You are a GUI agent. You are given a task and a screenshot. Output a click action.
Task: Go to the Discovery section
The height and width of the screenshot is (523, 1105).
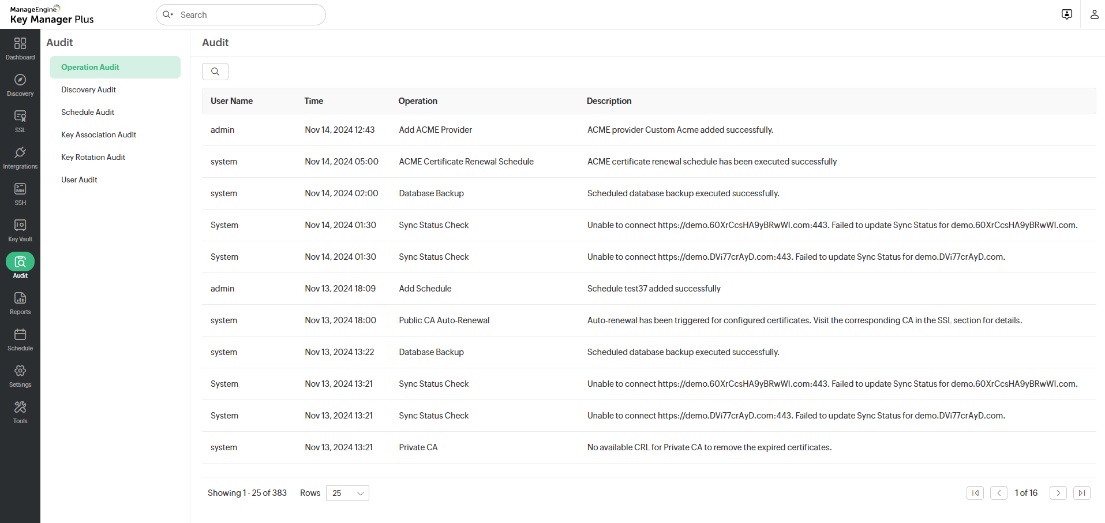(20, 85)
